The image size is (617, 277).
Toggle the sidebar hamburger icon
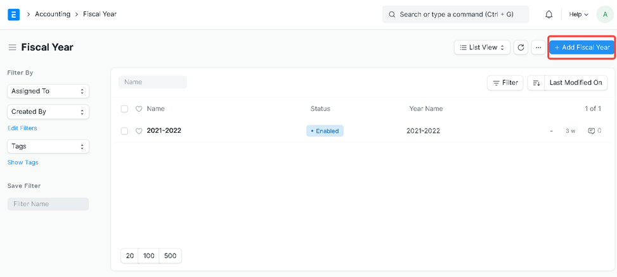click(x=12, y=47)
